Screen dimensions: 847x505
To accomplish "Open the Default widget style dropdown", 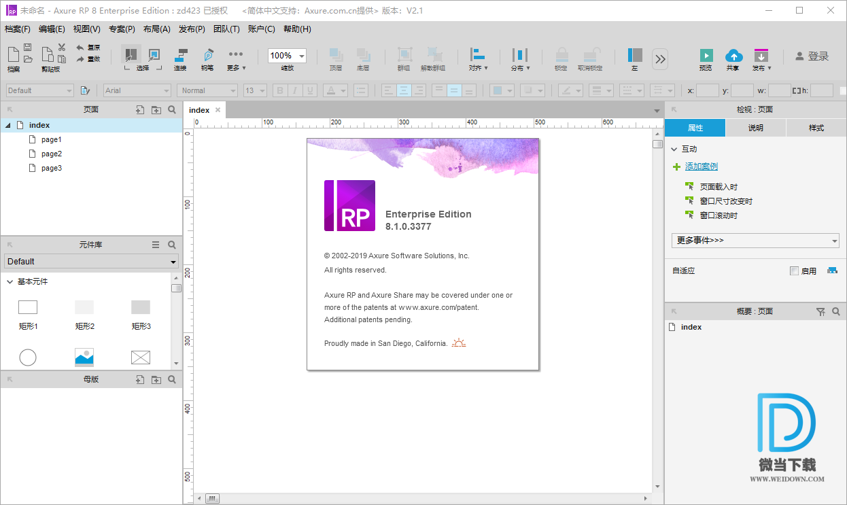I will tap(39, 90).
